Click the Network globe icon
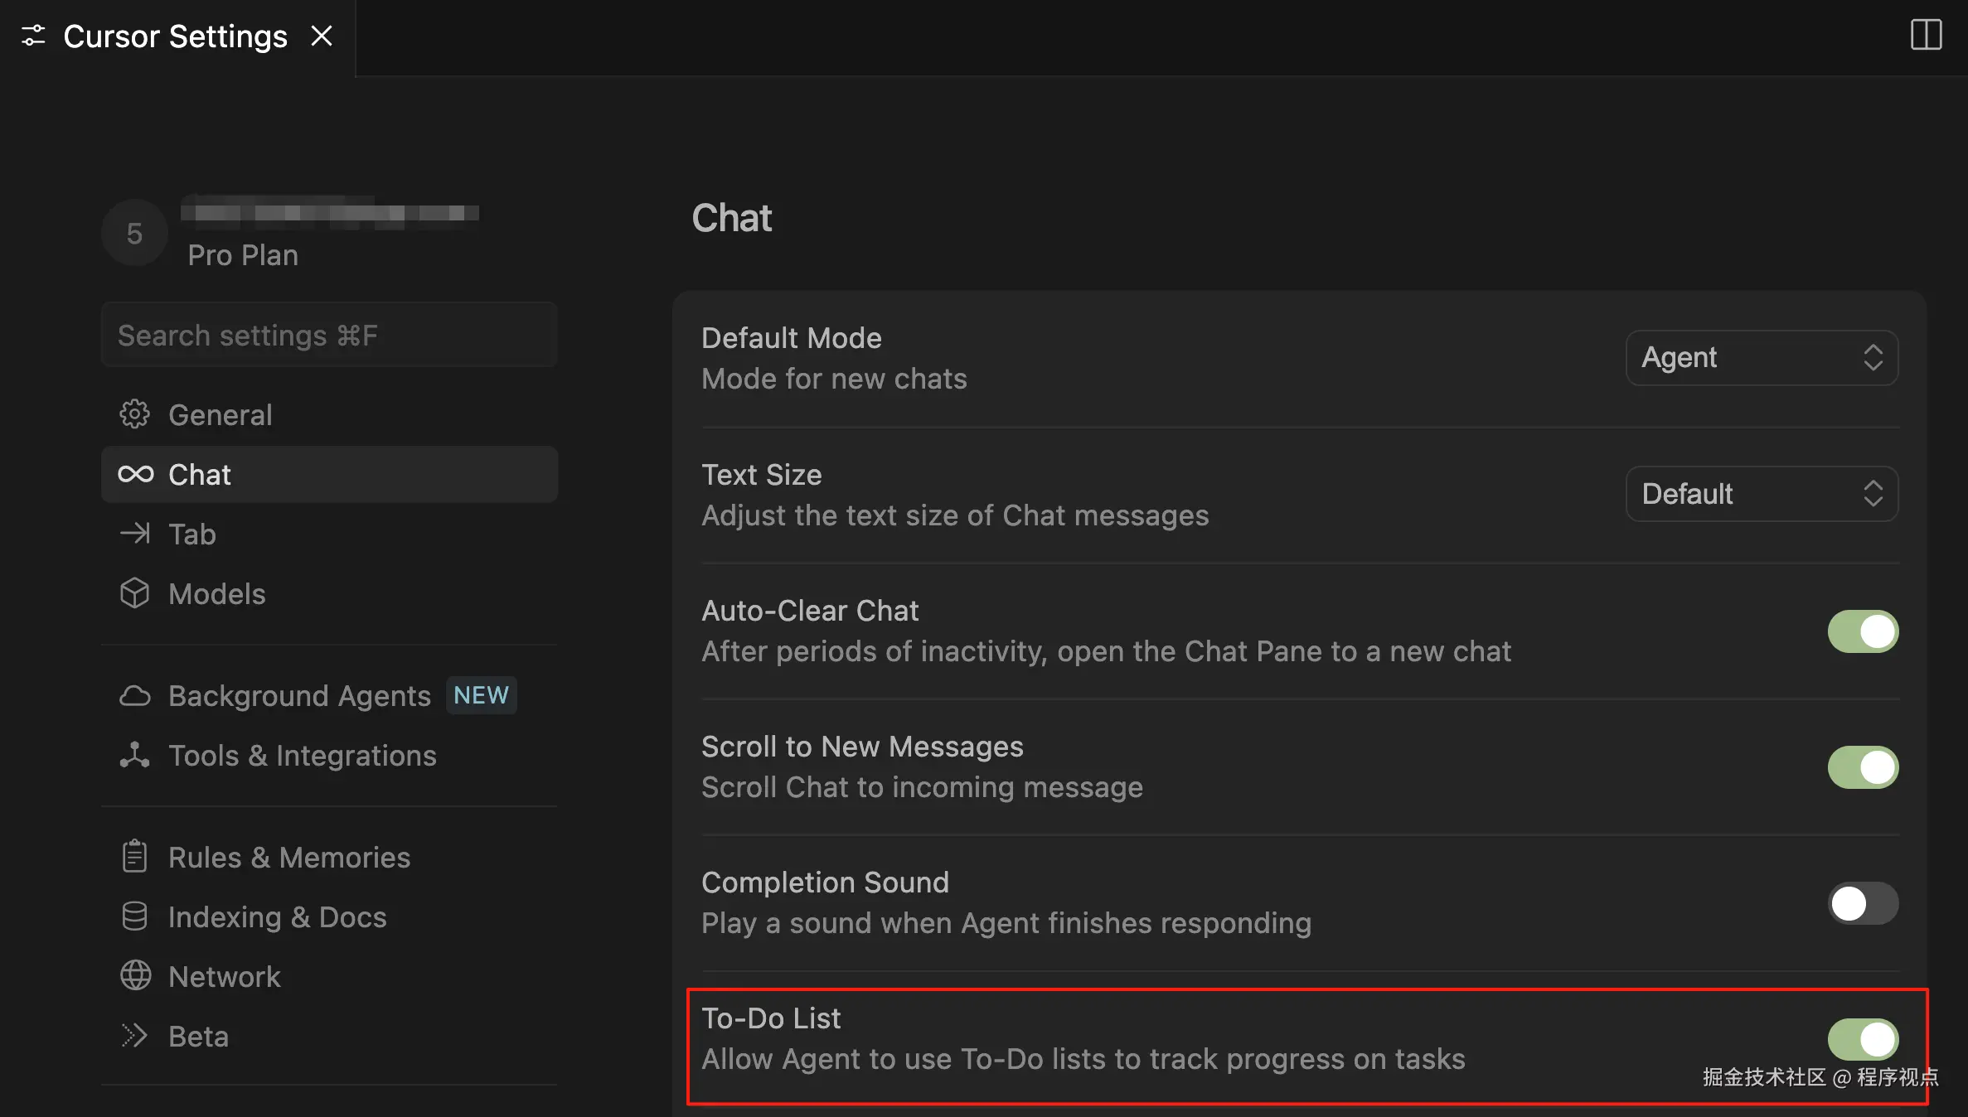The height and width of the screenshot is (1117, 1968). pos(135,976)
